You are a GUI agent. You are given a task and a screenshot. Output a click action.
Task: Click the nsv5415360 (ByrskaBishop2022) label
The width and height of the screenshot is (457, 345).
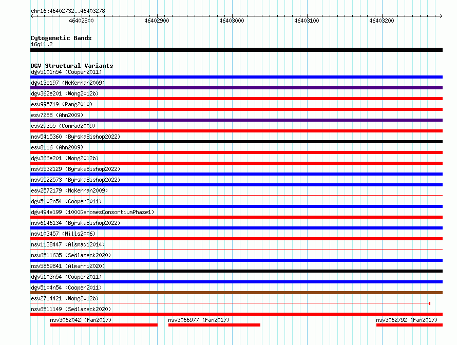tap(75, 137)
